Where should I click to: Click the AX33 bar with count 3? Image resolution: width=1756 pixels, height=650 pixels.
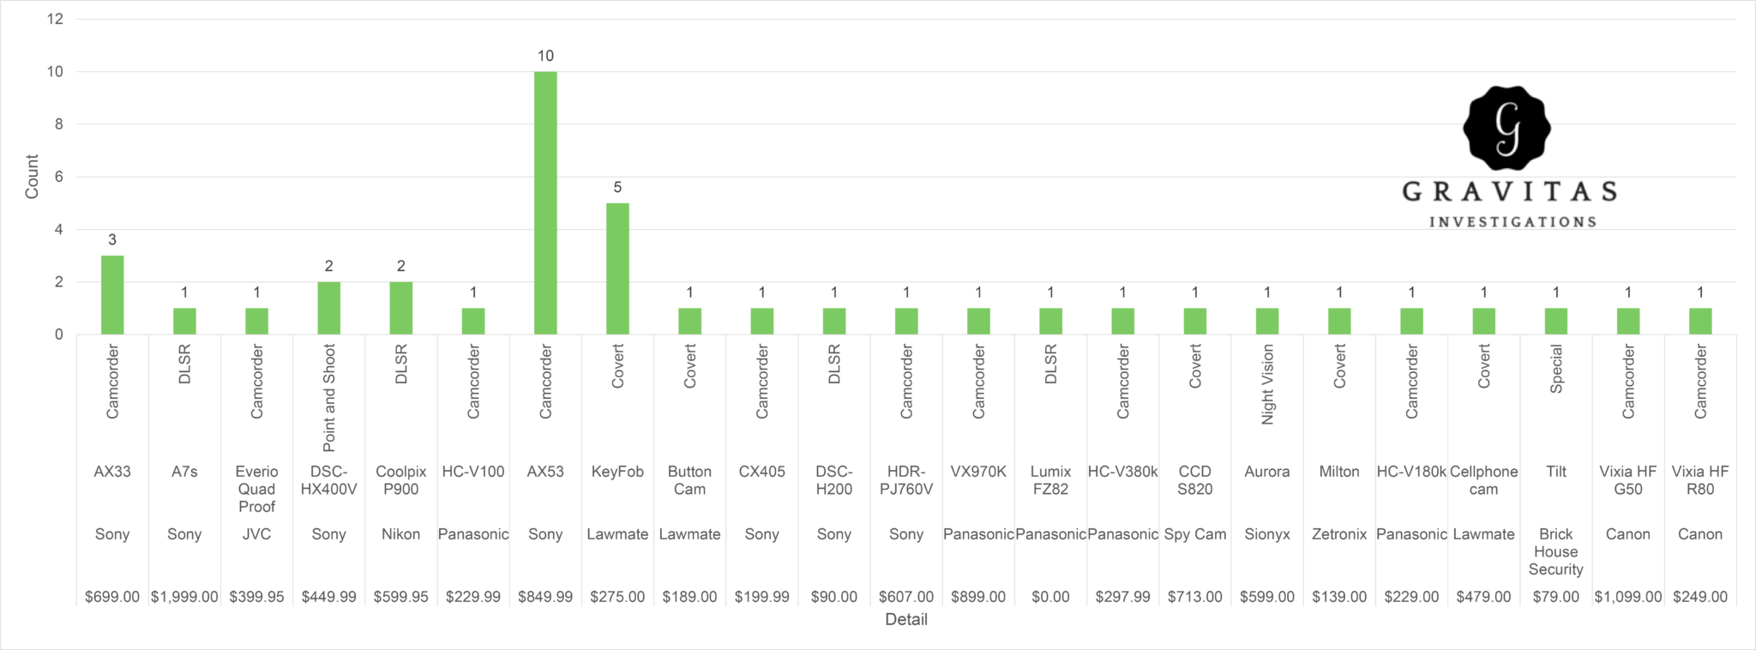coord(112,295)
